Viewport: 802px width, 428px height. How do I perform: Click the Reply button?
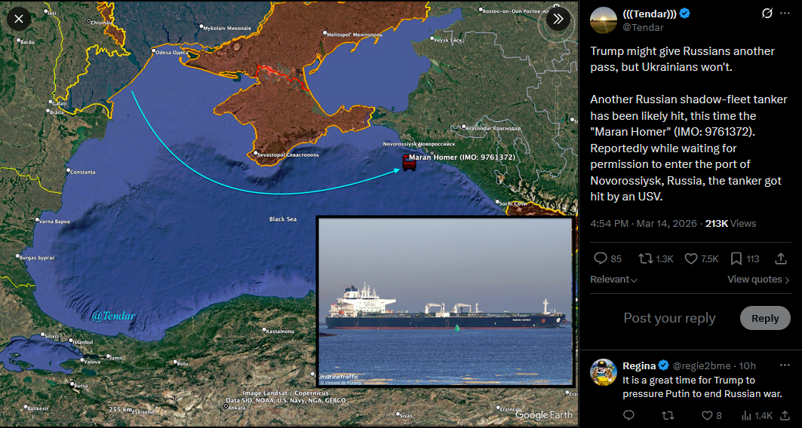coord(765,318)
